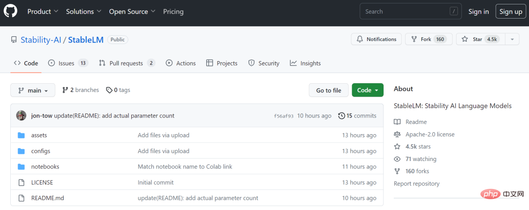
Task: Expand the green Code dropdown
Action: tap(367, 90)
